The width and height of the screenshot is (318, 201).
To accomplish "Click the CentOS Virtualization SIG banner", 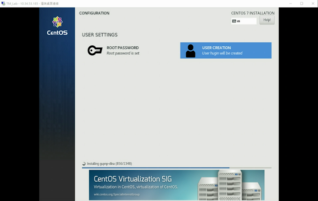I will (177, 185).
